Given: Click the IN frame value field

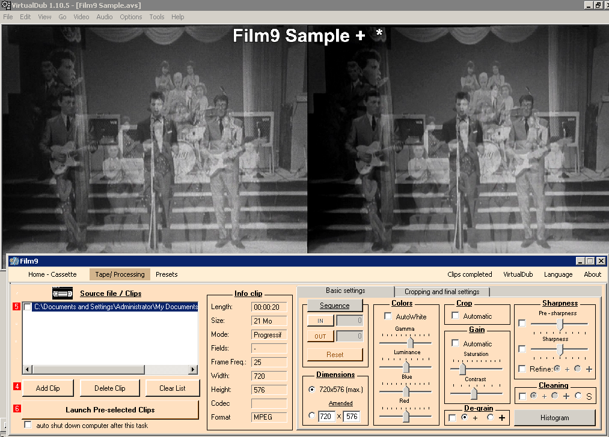Looking at the screenshot, I should click(x=349, y=321).
